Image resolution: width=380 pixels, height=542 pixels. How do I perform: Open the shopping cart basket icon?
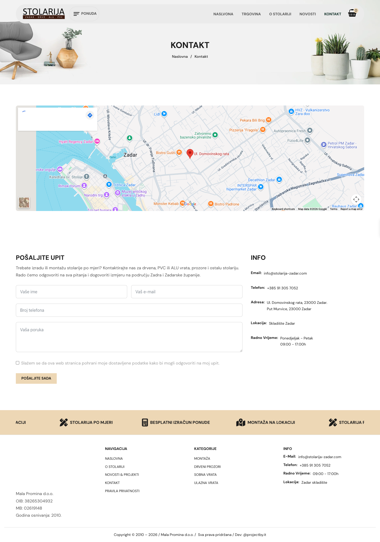click(x=352, y=13)
